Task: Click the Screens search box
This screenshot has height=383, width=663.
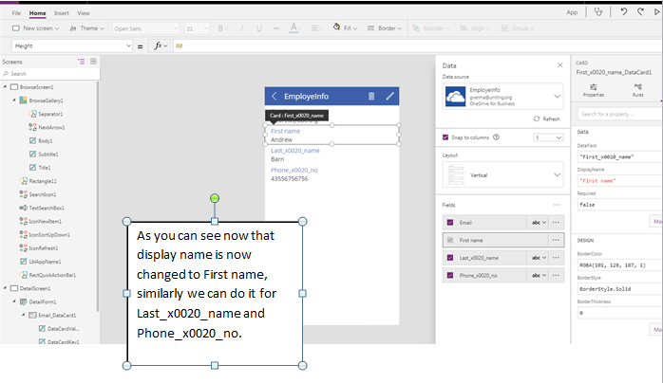Action: (50, 74)
